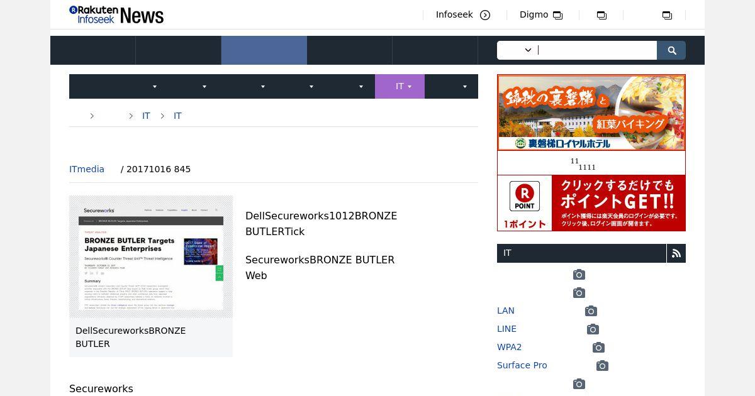Viewport: 755px width, 396px height.
Task: Click the camera icon beside LAN
Action: [591, 311]
